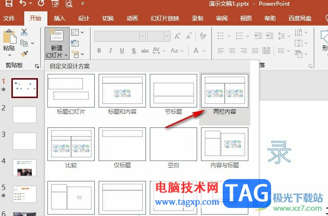The width and height of the screenshot is (328, 216).
Task: Switch to the 动画 tab
Action: 132,18
